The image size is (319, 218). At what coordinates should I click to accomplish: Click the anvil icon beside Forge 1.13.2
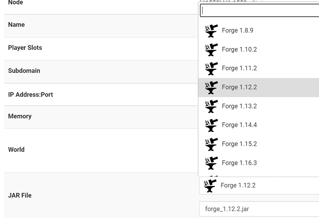click(211, 106)
